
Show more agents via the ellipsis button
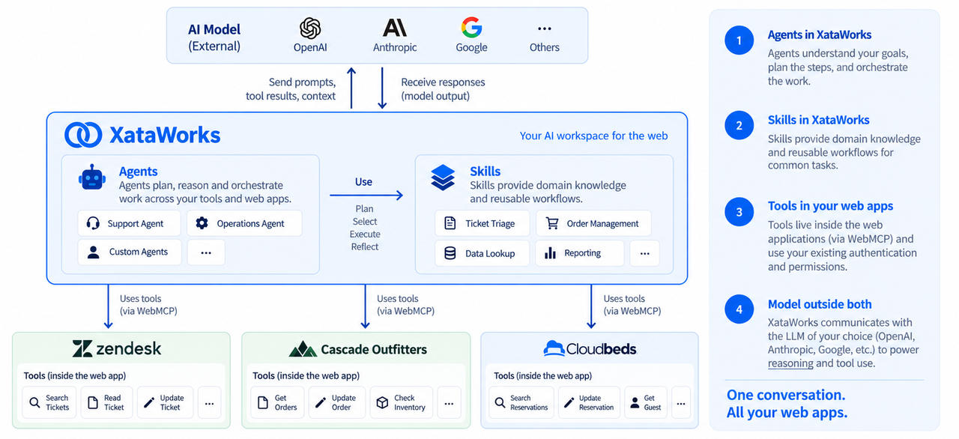pos(206,252)
